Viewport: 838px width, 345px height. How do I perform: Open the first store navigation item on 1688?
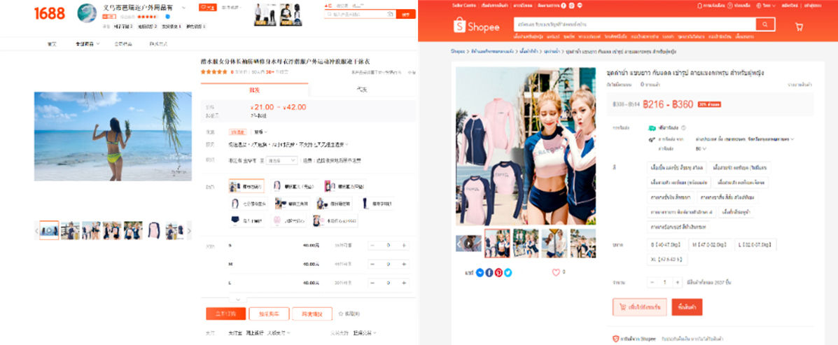(52, 43)
